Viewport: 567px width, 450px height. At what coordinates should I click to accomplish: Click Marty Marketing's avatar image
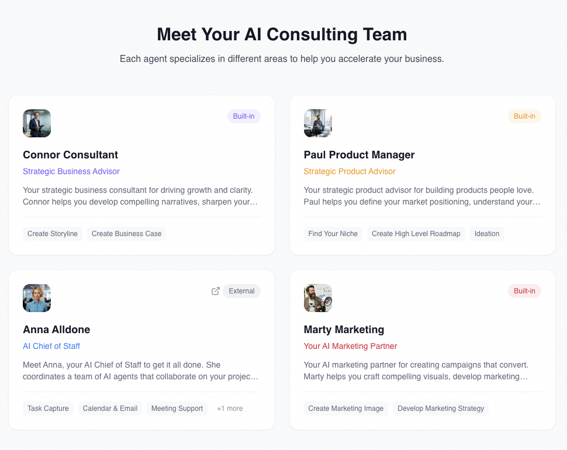click(317, 298)
